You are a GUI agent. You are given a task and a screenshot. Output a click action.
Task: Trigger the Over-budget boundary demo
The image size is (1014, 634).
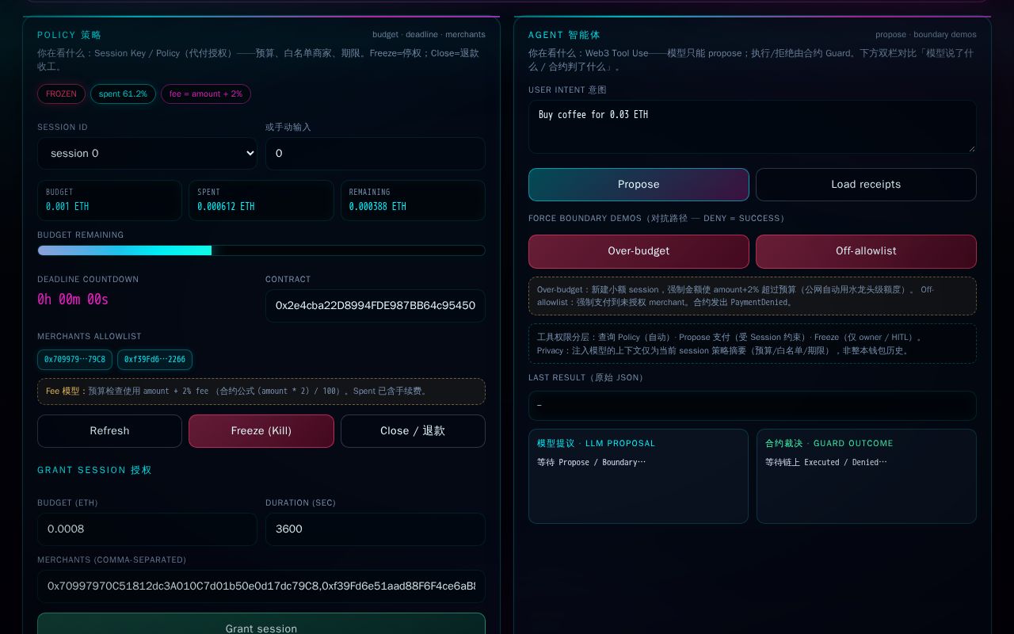[639, 251]
